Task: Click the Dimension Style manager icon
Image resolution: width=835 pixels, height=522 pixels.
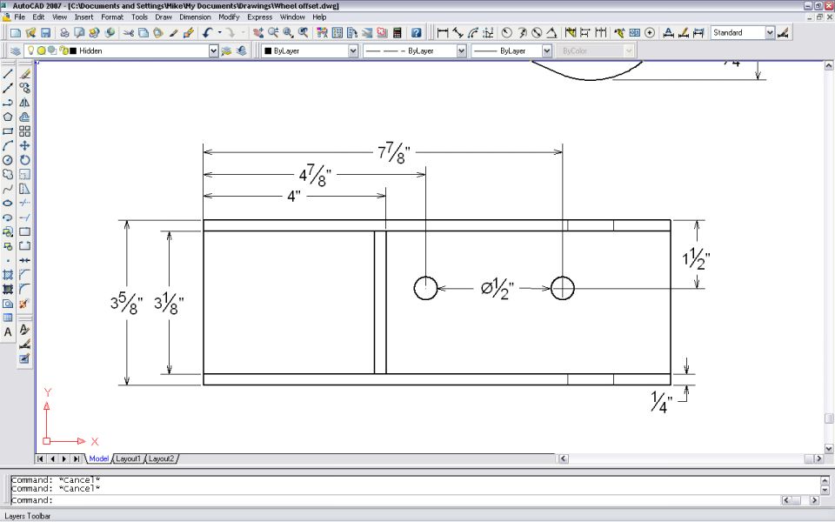Action: (783, 33)
